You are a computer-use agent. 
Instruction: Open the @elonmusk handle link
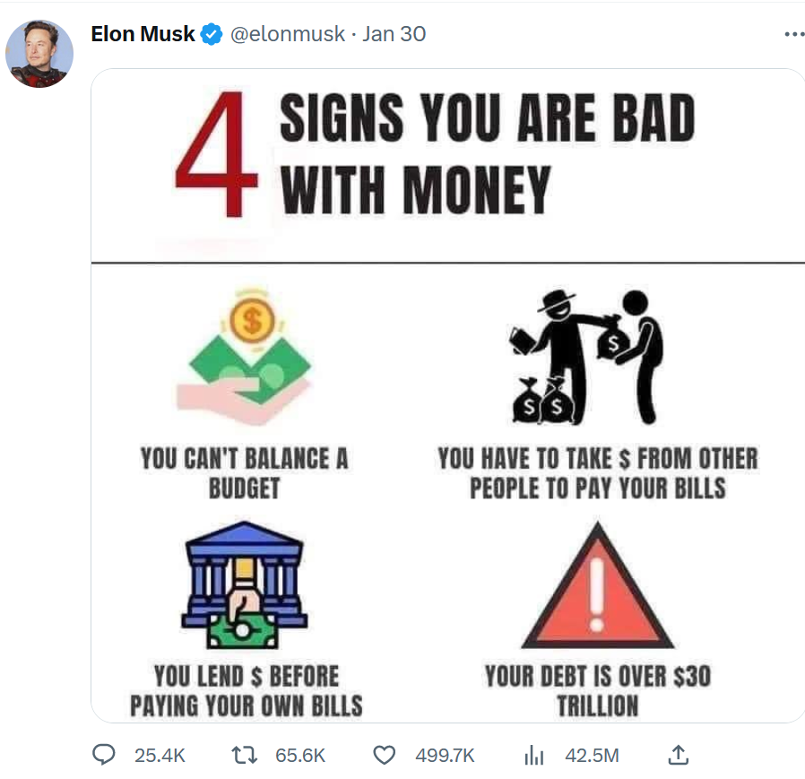pyautogui.click(x=286, y=35)
